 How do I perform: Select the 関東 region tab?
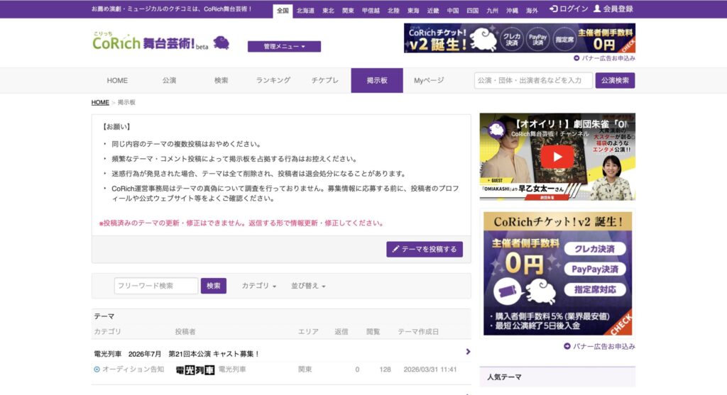[348, 11]
